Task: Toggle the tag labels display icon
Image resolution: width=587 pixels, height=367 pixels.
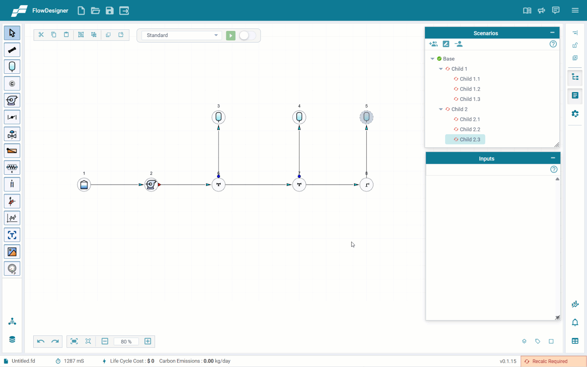Action: tap(537, 341)
